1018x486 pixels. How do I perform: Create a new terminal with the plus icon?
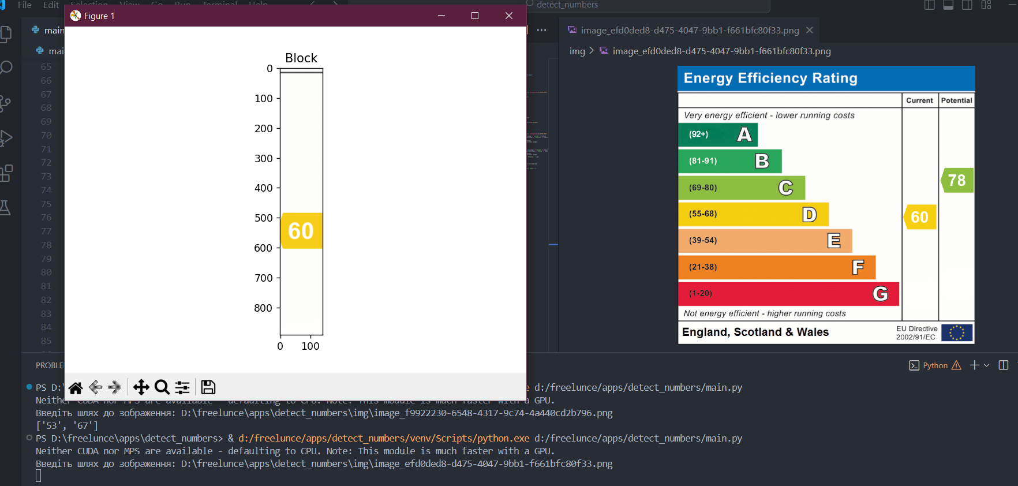[x=975, y=365]
